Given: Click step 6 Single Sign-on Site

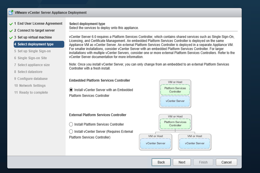Looking at the screenshot, I should point(30,58).
